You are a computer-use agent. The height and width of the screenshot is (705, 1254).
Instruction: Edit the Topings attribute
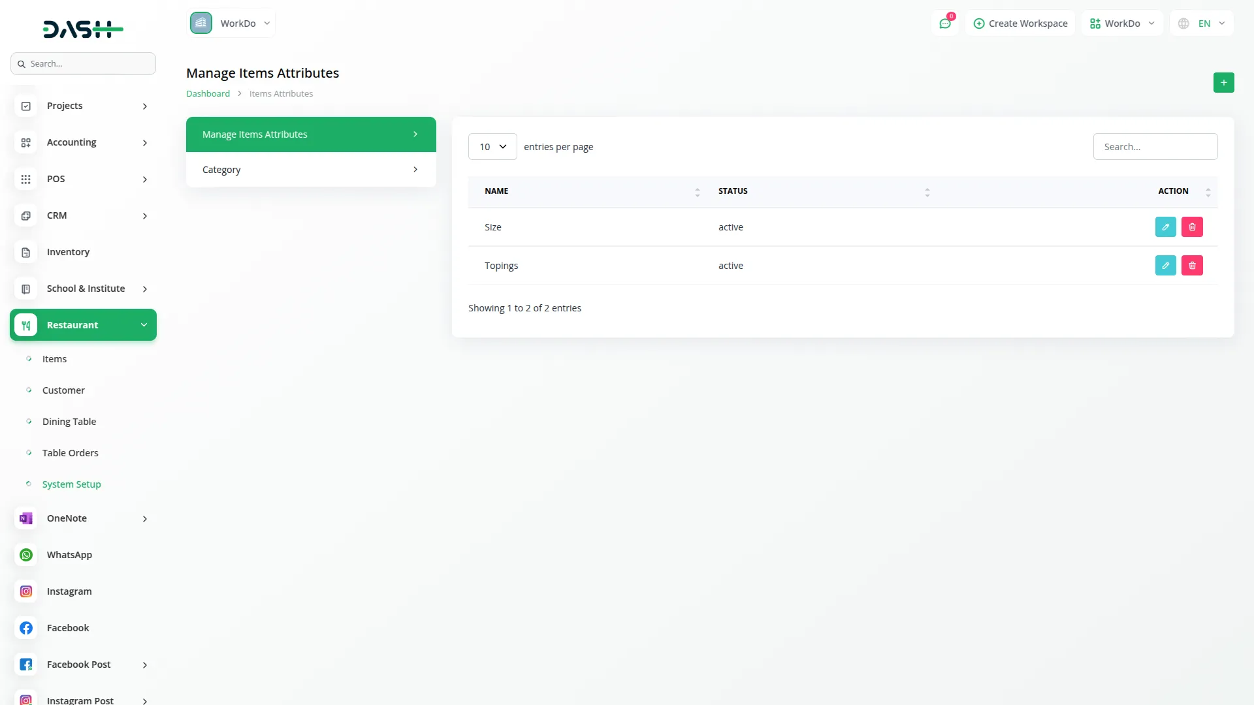[x=1165, y=266]
